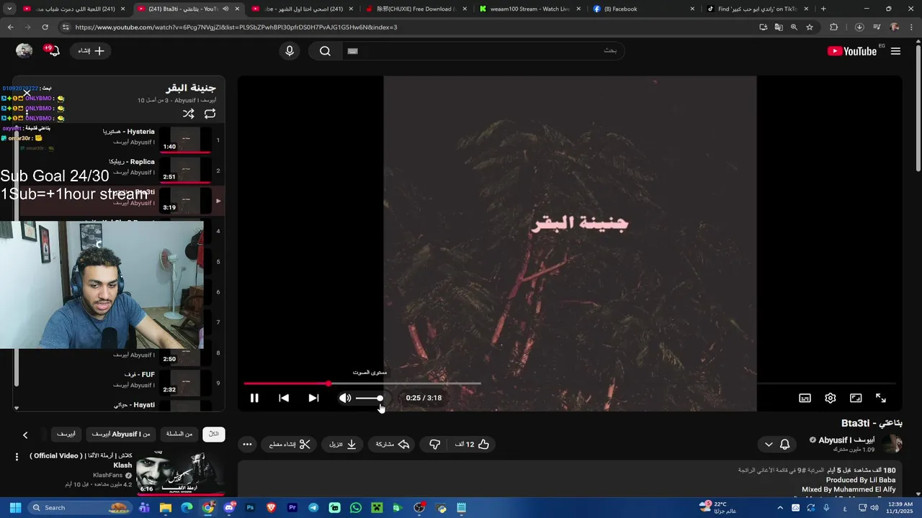Reload the page
The width and height of the screenshot is (922, 518).
pyautogui.click(x=45, y=27)
